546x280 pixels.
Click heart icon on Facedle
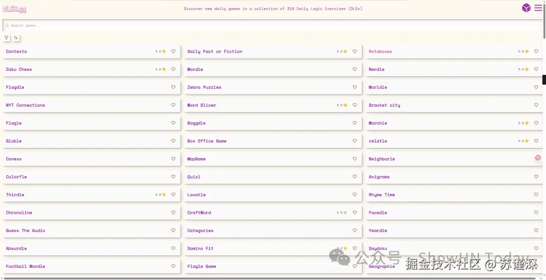pyautogui.click(x=536, y=212)
